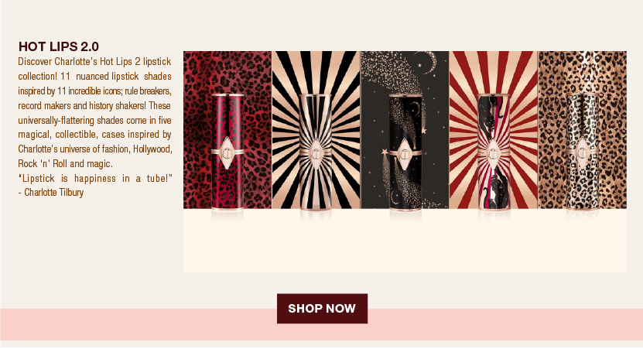Open the starry night sky lipstick panel

(x=405, y=130)
